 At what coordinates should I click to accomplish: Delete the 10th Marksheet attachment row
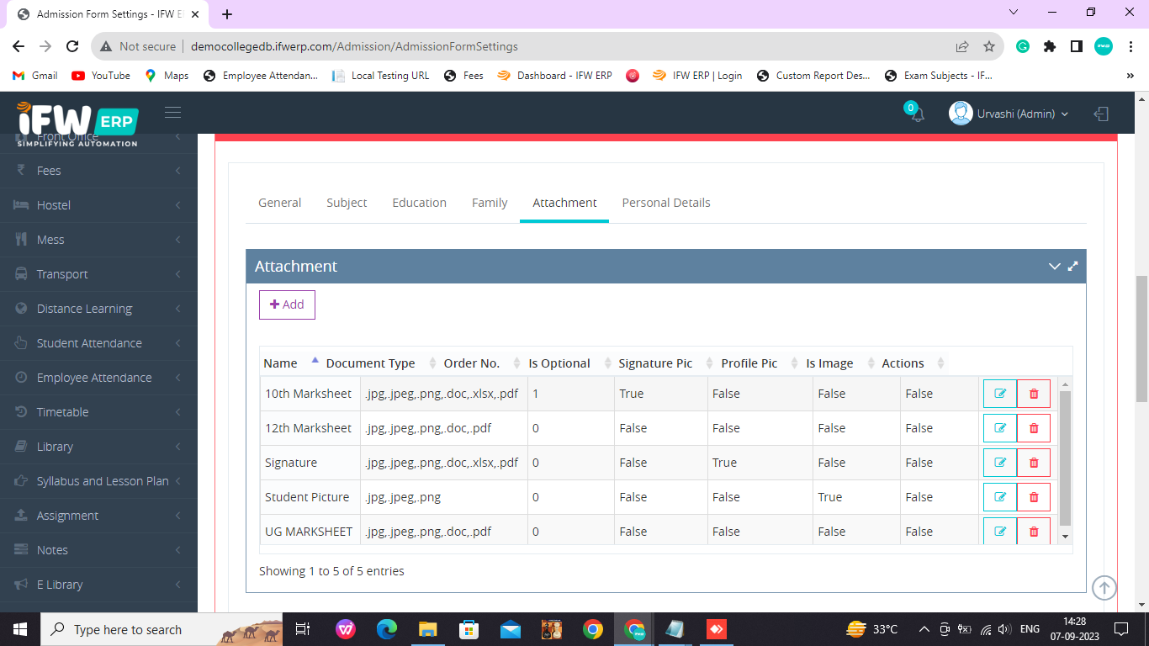(1034, 394)
